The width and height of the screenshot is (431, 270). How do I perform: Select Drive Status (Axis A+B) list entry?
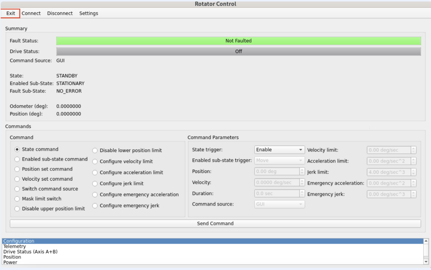coord(30,252)
